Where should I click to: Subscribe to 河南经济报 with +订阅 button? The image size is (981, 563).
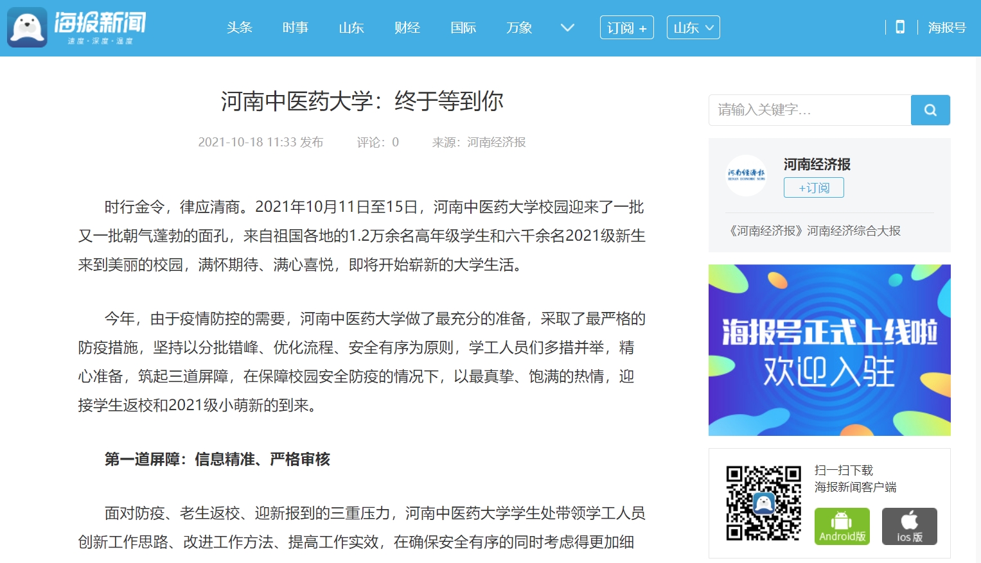(813, 187)
